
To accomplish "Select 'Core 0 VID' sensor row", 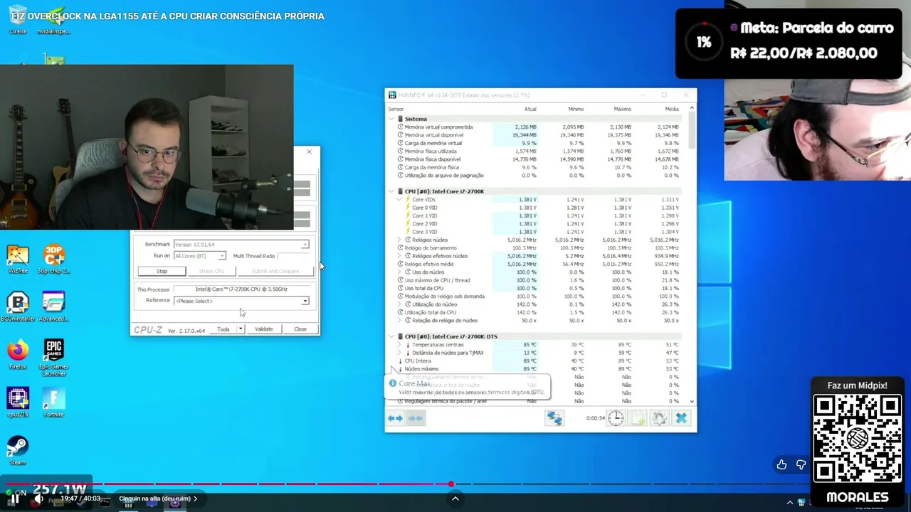I will (538, 208).
